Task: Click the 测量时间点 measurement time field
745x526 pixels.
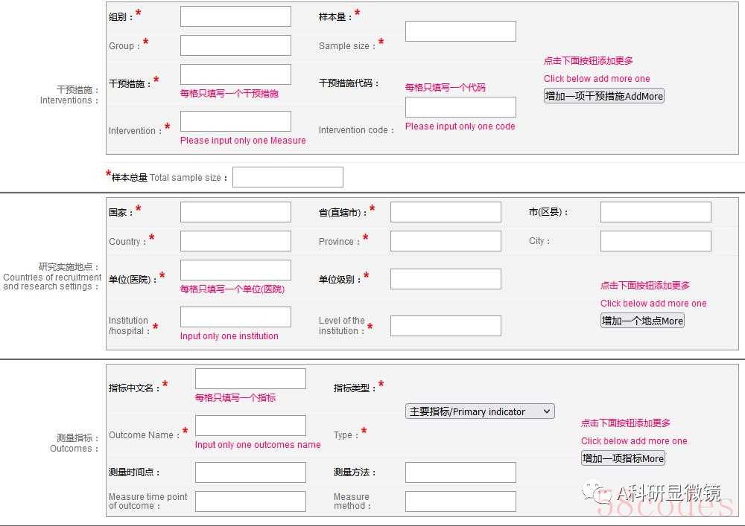Action: [250, 472]
